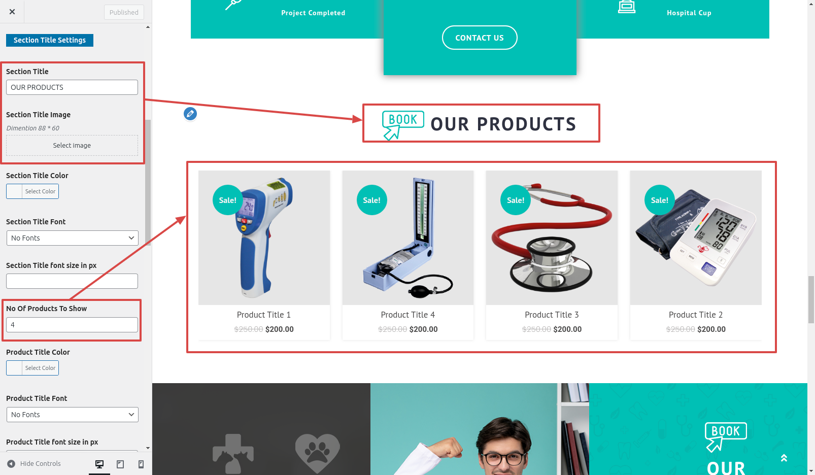Image resolution: width=815 pixels, height=475 pixels.
Task: Open Product Title Color picker
Action: pos(32,368)
